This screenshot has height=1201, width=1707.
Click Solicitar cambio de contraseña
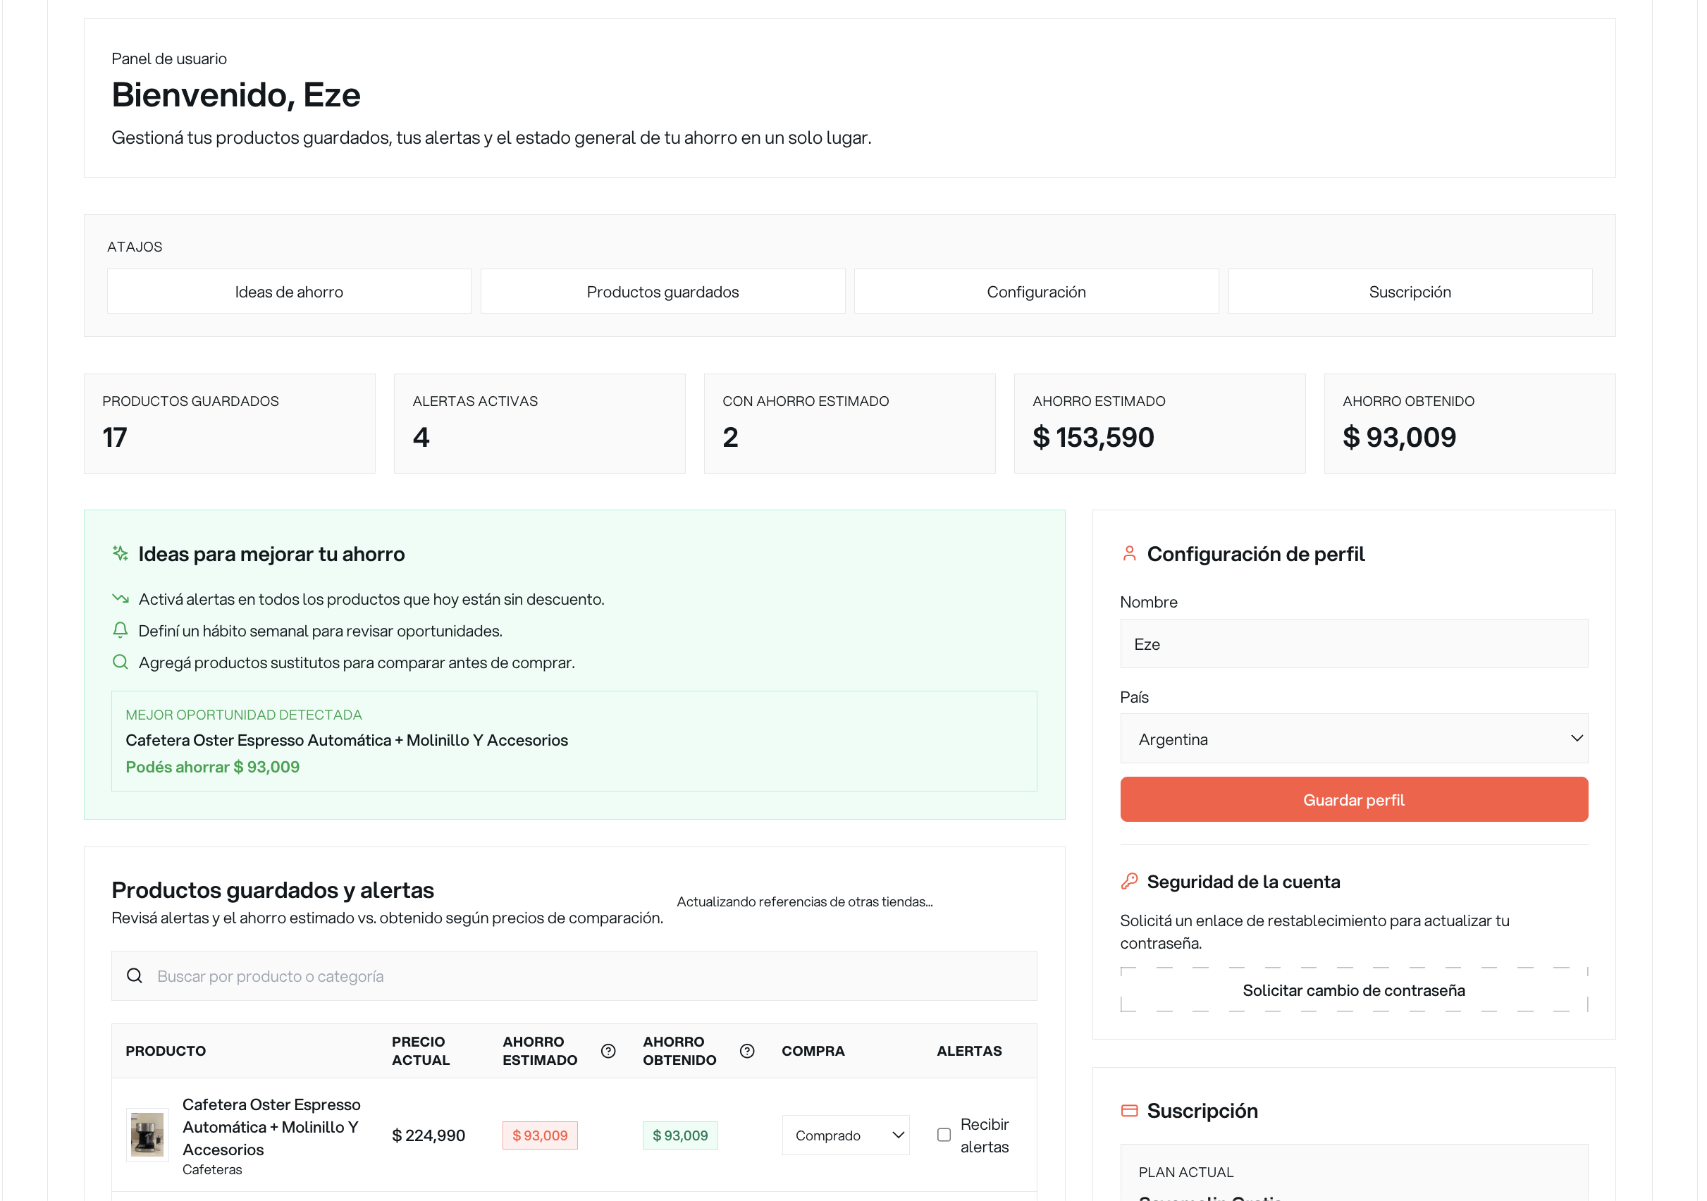pos(1353,990)
